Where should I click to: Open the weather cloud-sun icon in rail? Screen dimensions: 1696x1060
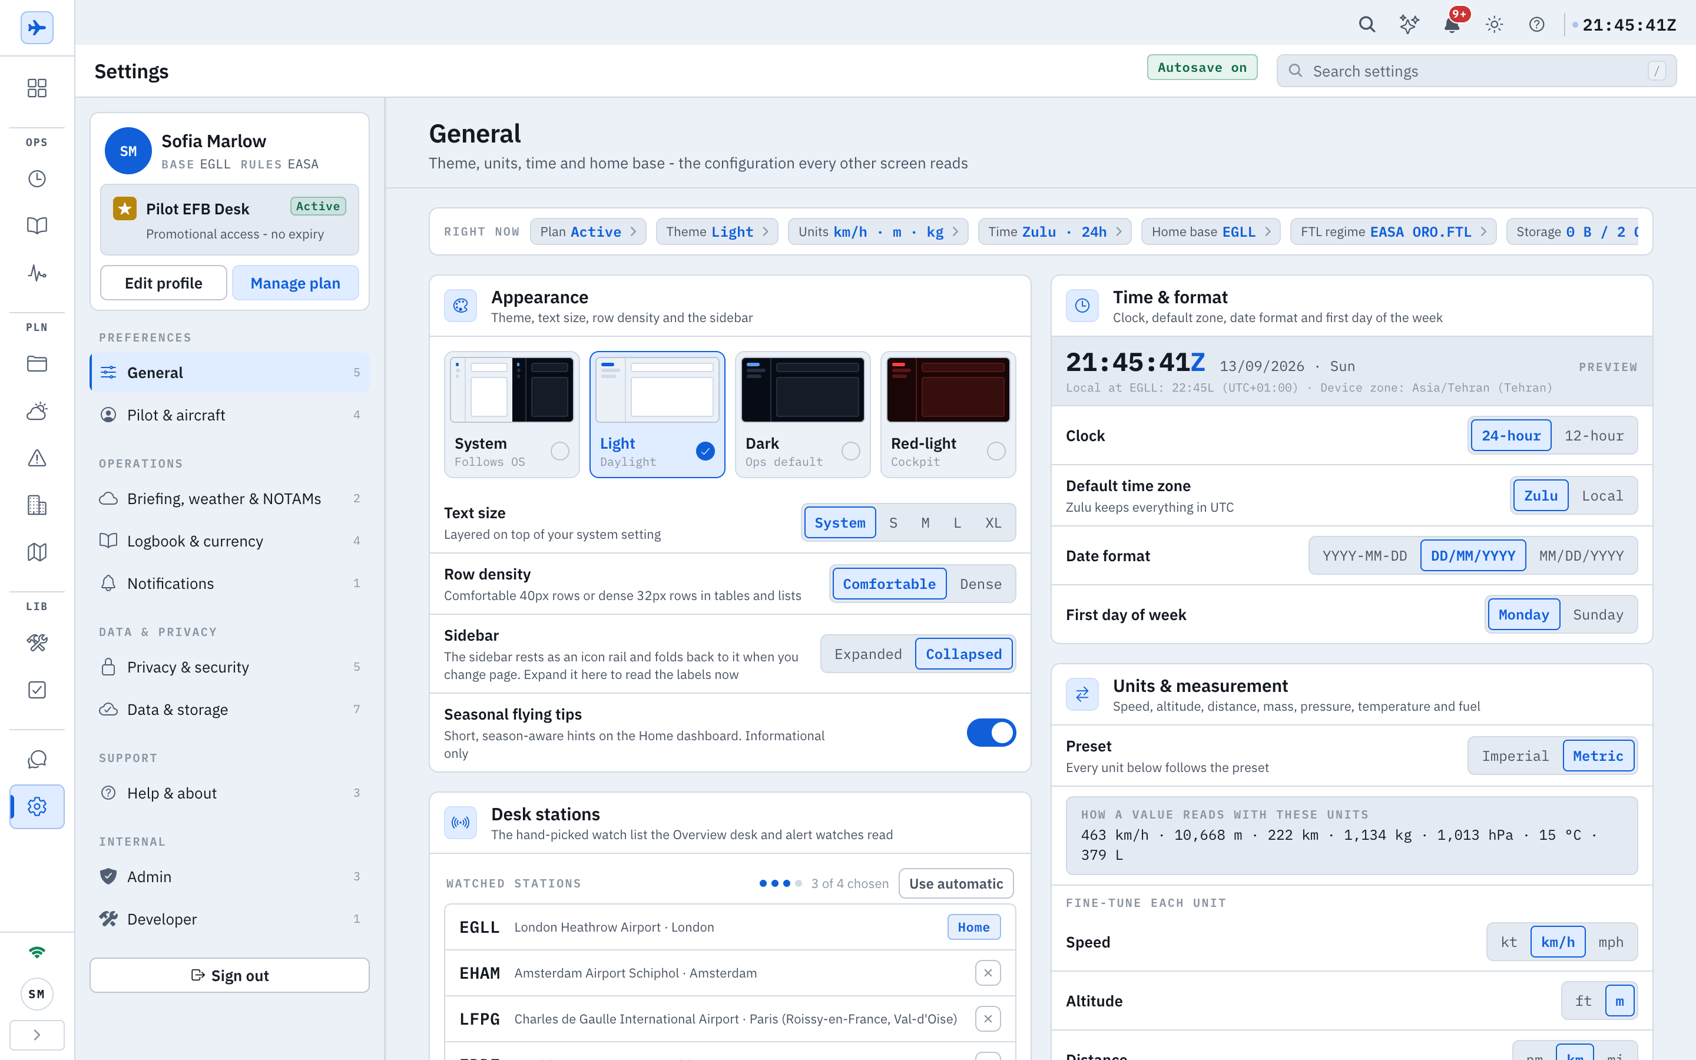[37, 411]
